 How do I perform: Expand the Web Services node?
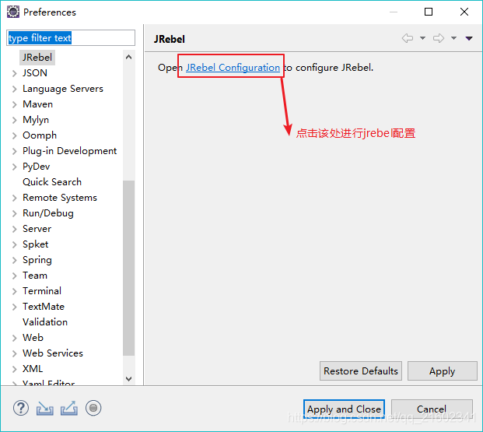tap(14, 353)
